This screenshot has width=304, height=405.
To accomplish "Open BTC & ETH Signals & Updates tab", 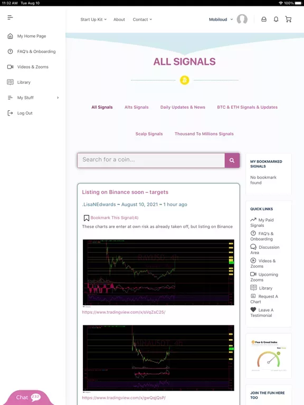I will (x=248, y=107).
